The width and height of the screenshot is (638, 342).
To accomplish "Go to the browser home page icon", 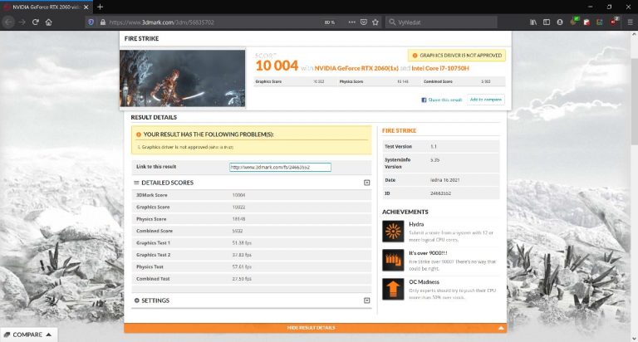I will click(x=50, y=22).
